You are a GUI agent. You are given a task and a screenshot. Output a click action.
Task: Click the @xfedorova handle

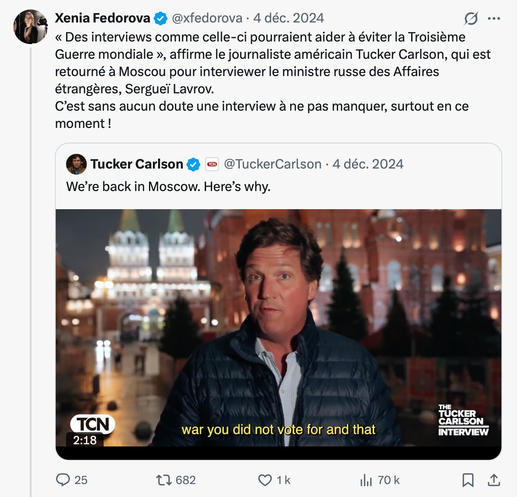pyautogui.click(x=207, y=18)
